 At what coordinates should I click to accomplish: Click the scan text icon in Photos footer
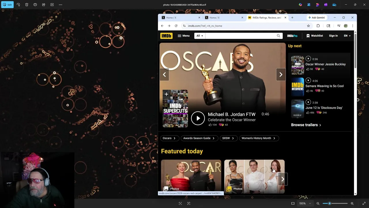coord(189,203)
